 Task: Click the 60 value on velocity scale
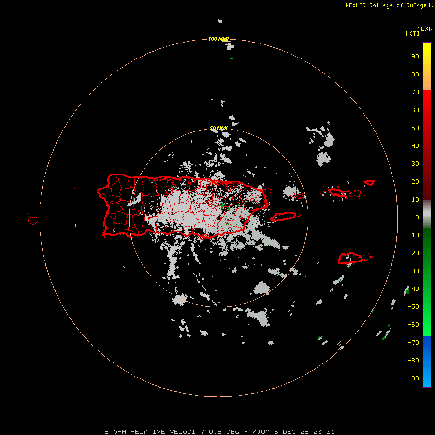(x=415, y=110)
